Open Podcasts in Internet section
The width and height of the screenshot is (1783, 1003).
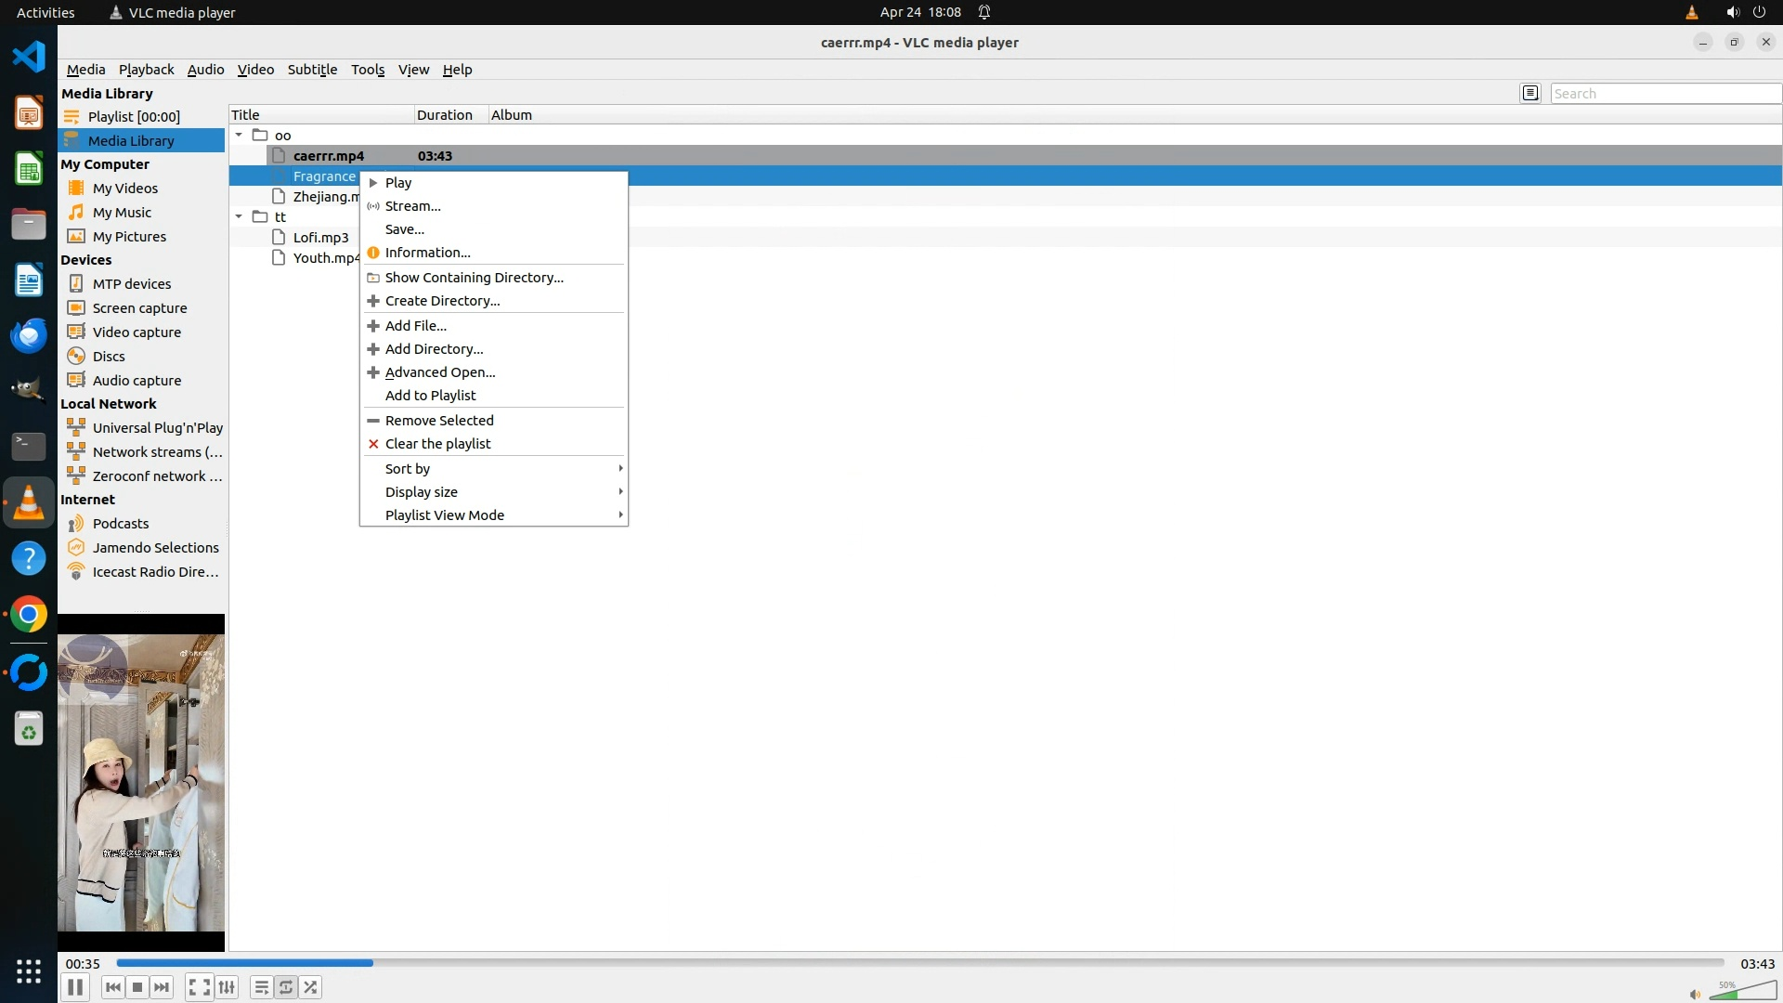click(x=121, y=524)
